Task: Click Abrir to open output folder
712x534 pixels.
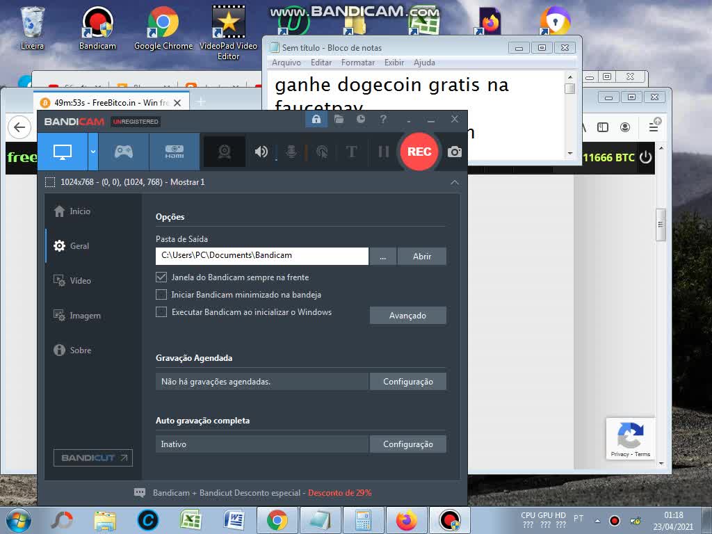Action: pyautogui.click(x=422, y=256)
